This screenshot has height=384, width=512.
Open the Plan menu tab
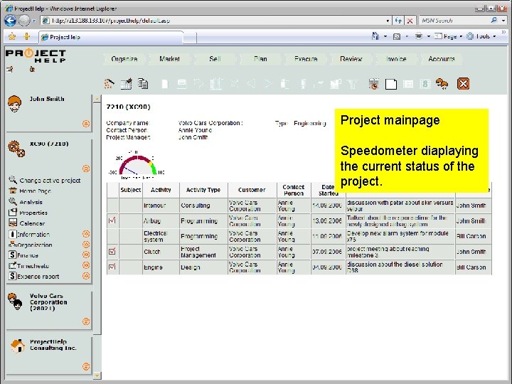(x=260, y=59)
